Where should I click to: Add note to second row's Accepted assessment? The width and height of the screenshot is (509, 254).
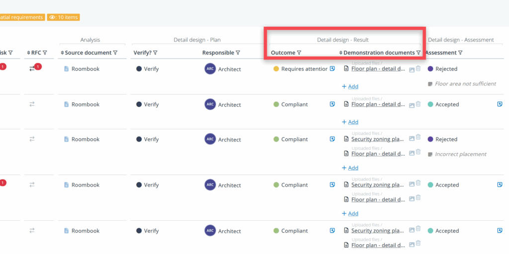(500, 104)
